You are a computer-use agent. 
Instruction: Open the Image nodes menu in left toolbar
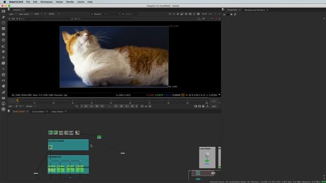[4, 11]
